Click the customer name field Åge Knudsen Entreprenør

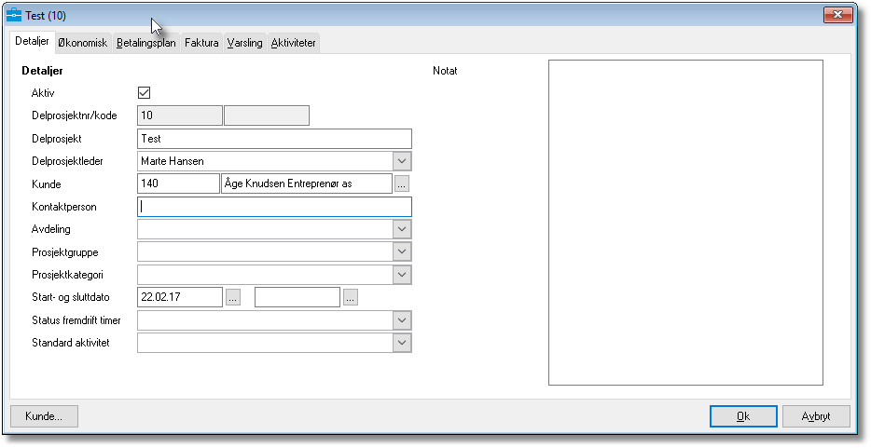point(307,183)
